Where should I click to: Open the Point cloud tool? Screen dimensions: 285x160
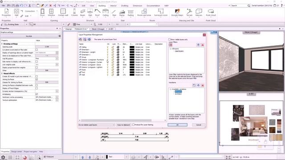[x=211, y=12]
